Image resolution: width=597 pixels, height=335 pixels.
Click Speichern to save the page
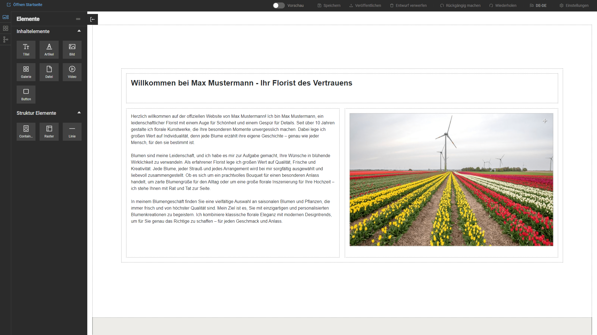(329, 5)
